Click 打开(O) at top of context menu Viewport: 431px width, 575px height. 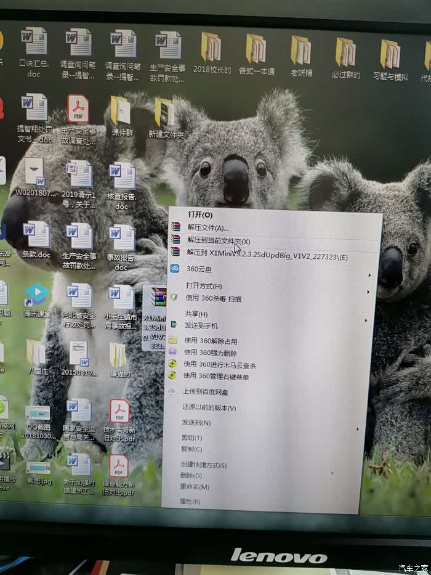coord(200,214)
